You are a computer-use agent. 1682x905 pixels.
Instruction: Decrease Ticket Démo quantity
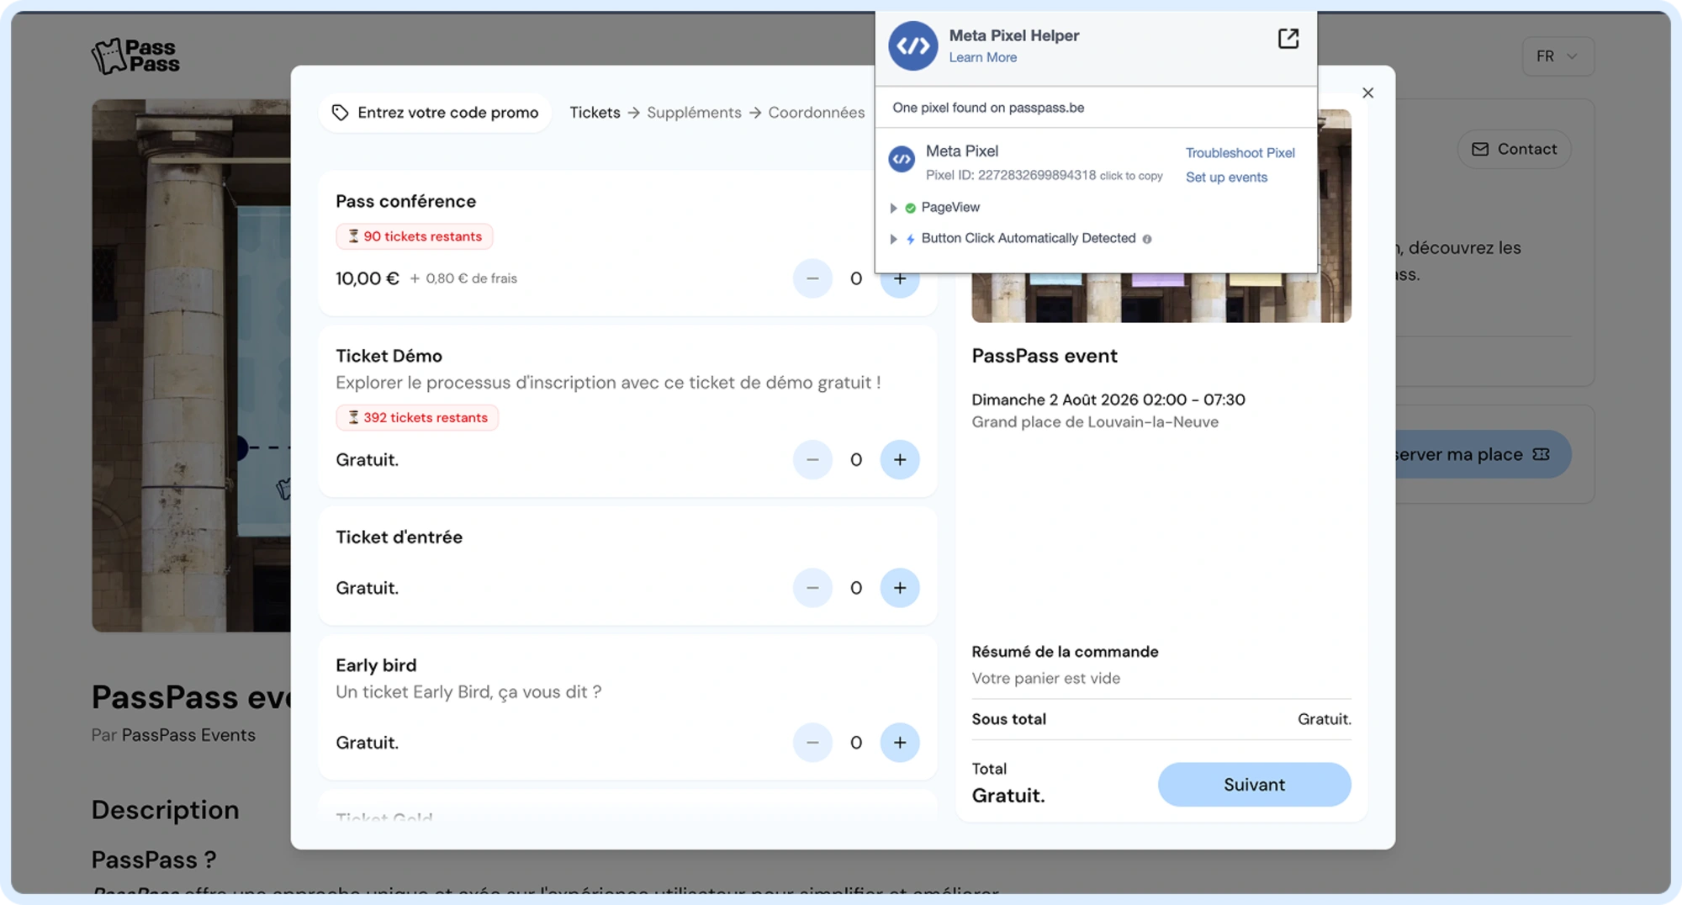click(x=812, y=460)
